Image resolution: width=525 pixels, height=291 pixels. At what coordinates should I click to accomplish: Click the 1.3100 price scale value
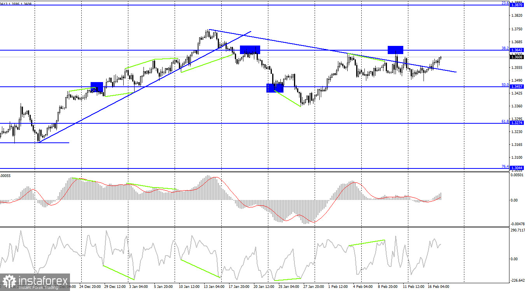pos(517,158)
